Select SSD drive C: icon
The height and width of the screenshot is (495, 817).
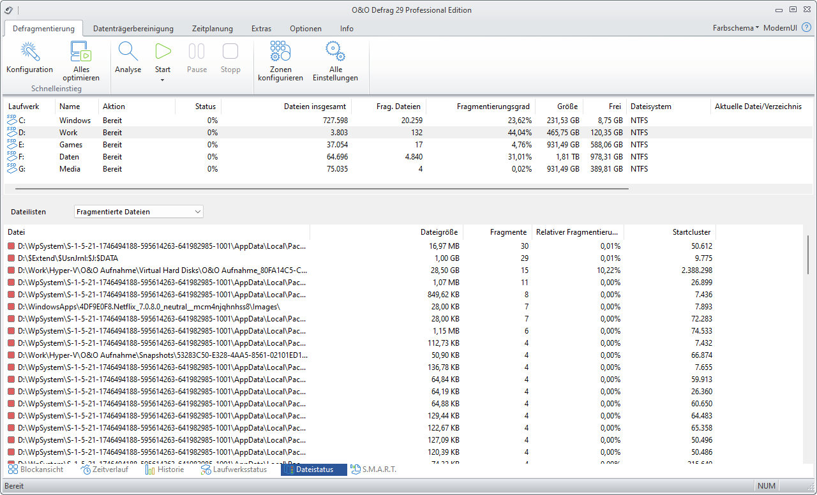[12, 120]
